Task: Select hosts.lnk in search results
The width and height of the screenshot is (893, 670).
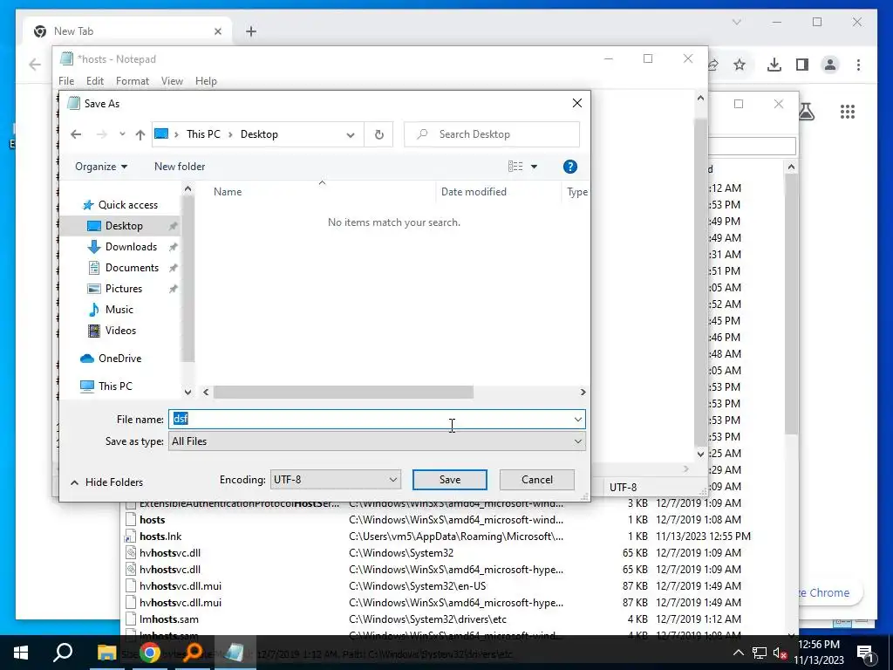Action: click(x=160, y=537)
